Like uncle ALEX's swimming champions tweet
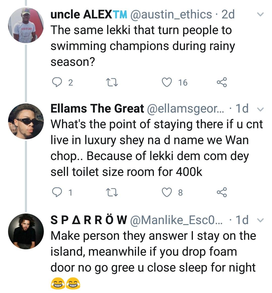The width and height of the screenshot is (272, 293). coord(166,82)
